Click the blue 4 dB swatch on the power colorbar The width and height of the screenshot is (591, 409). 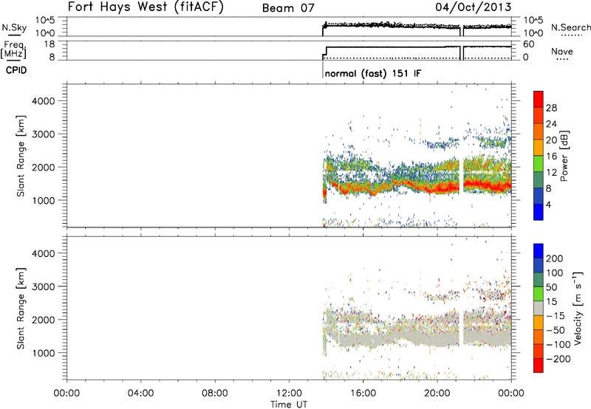[539, 212]
